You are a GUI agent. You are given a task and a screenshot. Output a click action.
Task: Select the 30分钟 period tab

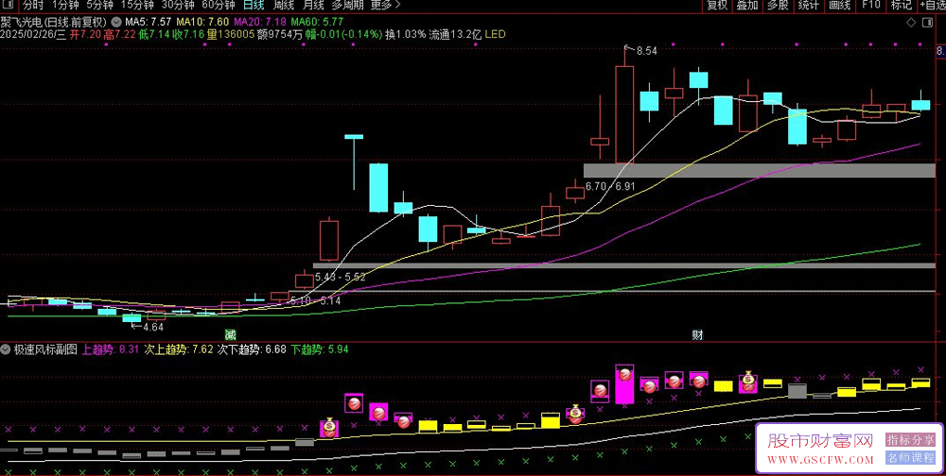[x=178, y=6]
